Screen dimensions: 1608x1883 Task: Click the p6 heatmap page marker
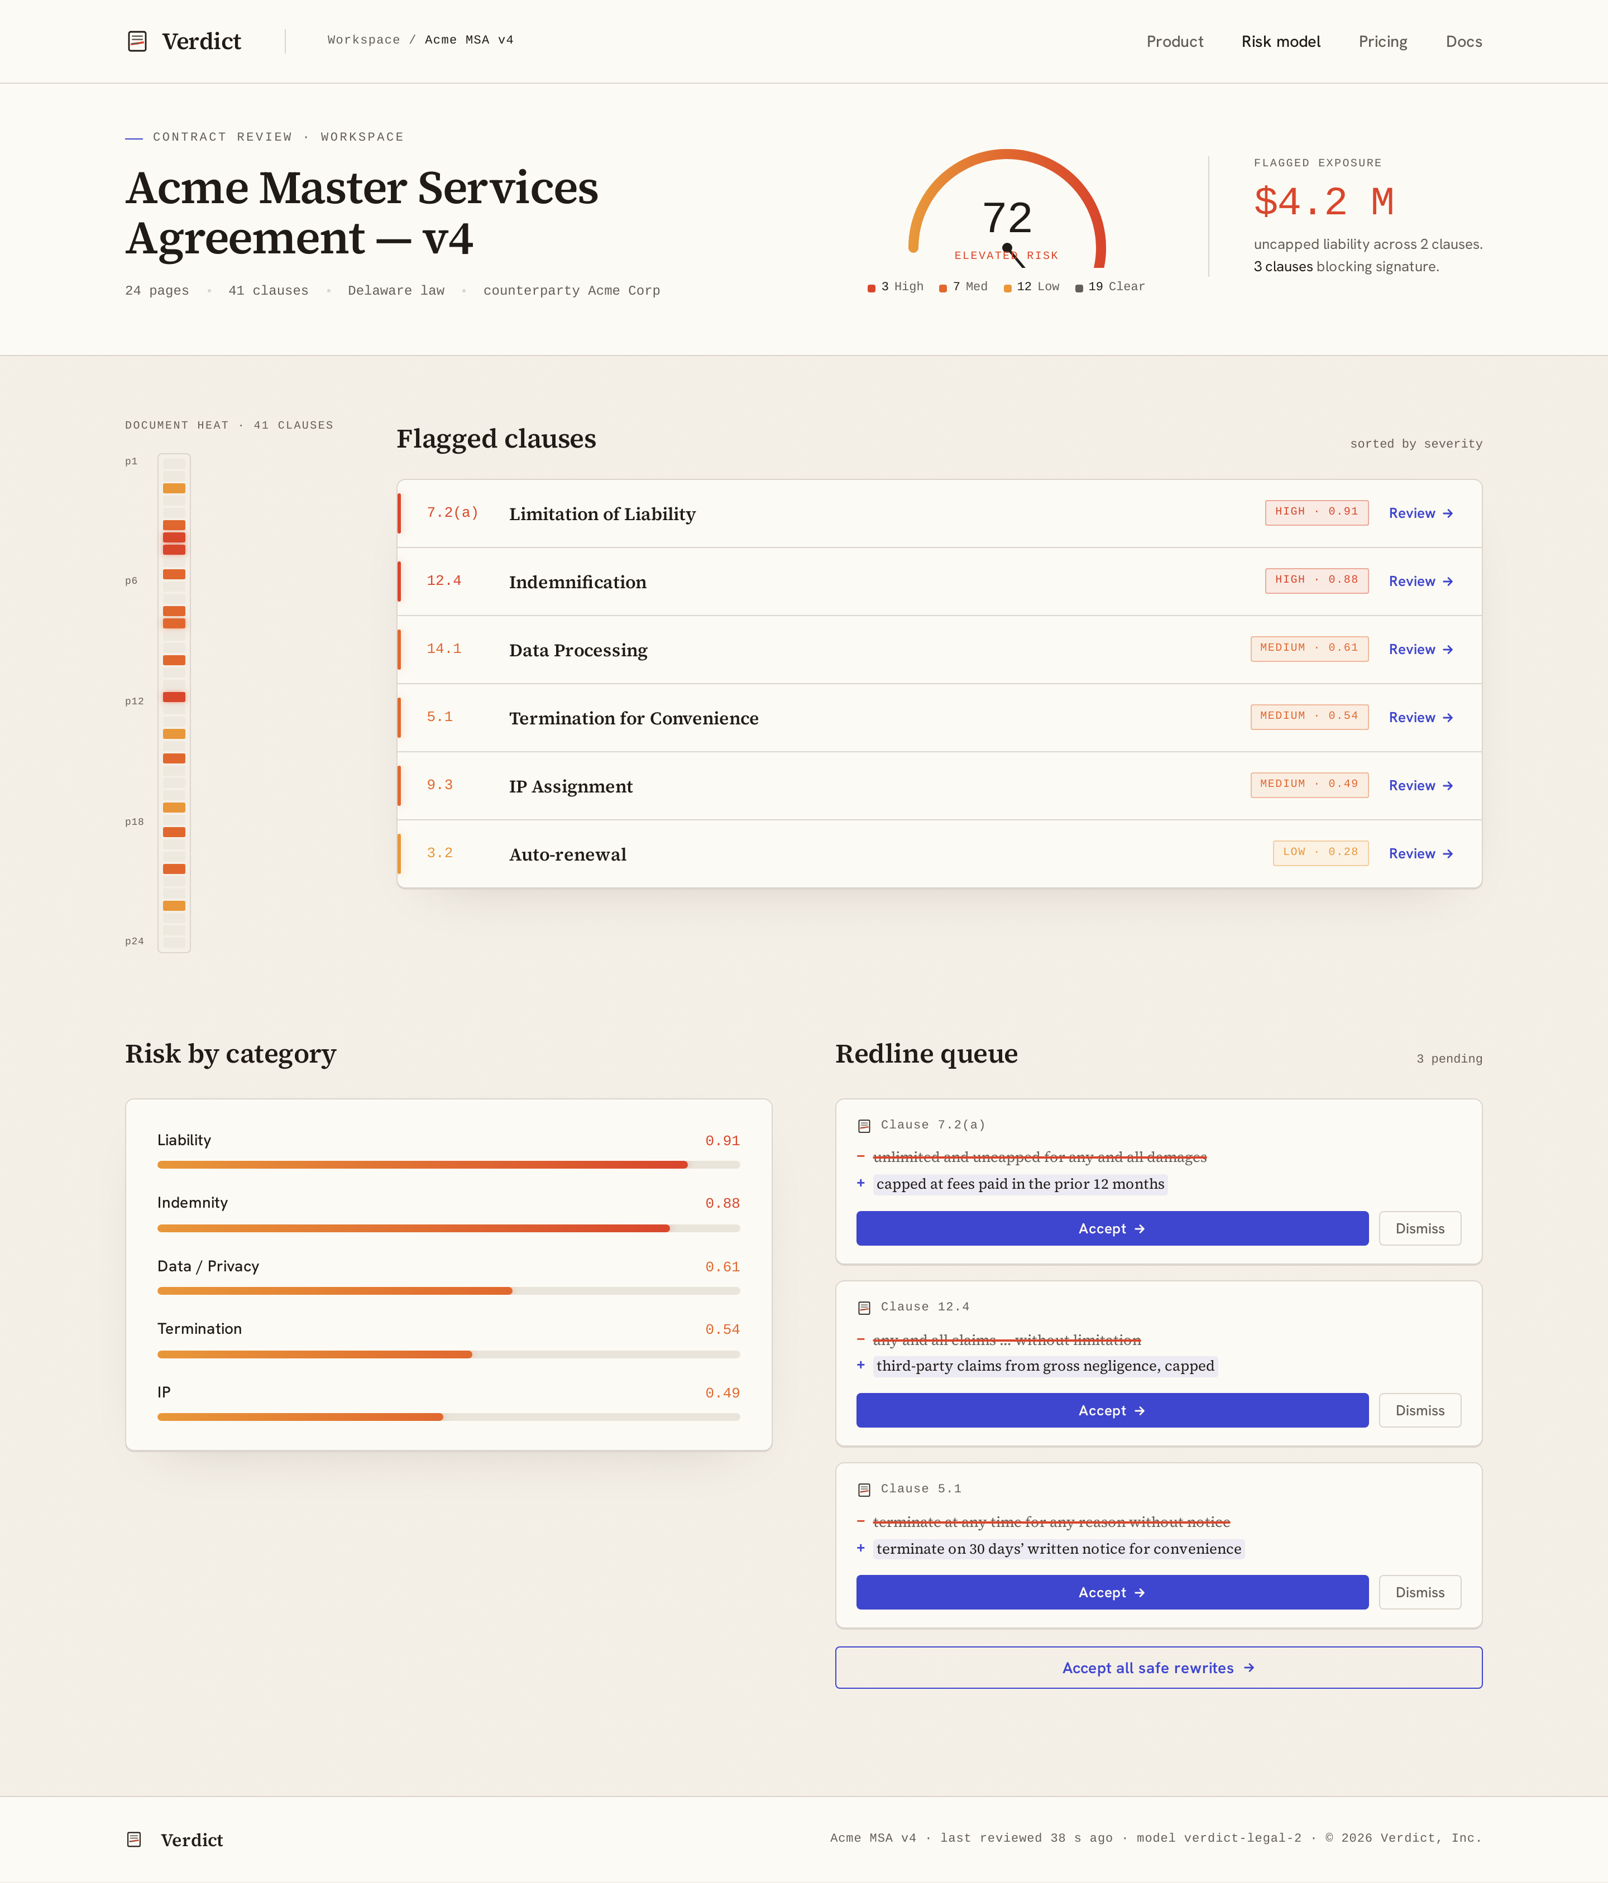(131, 581)
